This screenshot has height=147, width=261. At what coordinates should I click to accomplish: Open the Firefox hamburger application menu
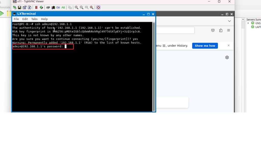[x=229, y=30]
